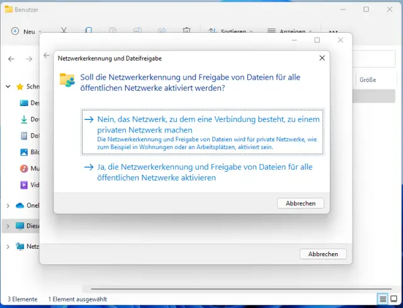Go back using Explorer's back arrow
This screenshot has height=308, width=403.
[11, 59]
